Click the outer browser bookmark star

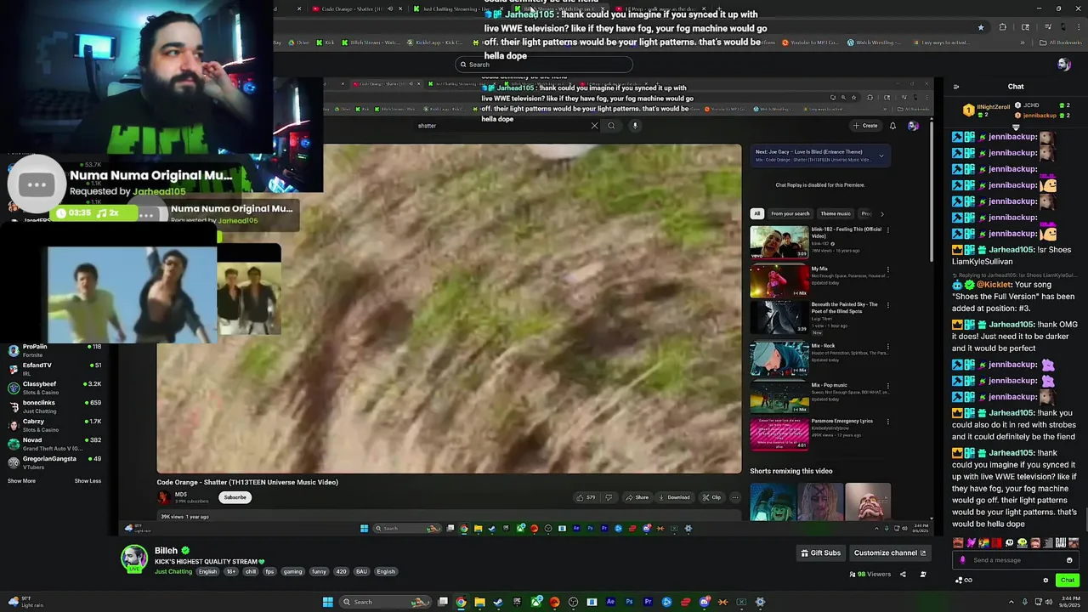[x=980, y=27]
